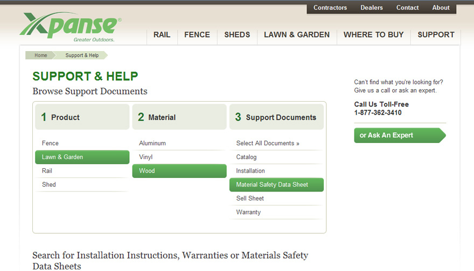Choose Fence in the Product list
Image resolution: width=474 pixels, height=271 pixels.
click(x=82, y=144)
